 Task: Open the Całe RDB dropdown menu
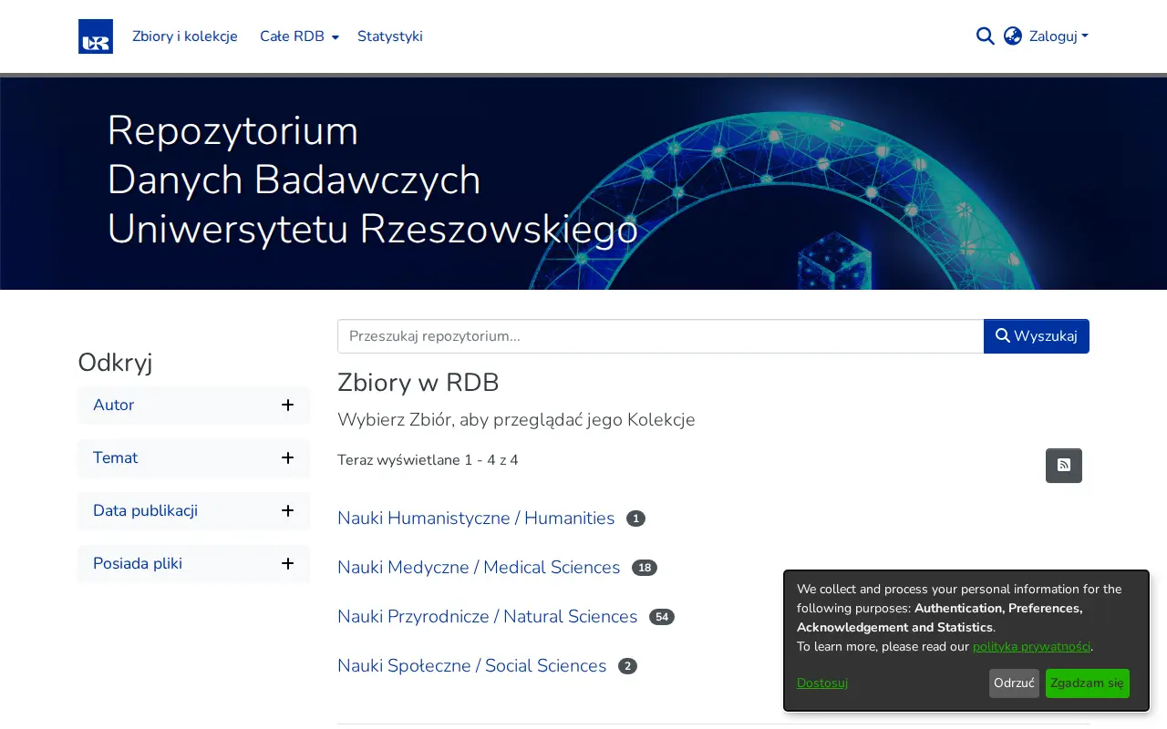pos(299,36)
